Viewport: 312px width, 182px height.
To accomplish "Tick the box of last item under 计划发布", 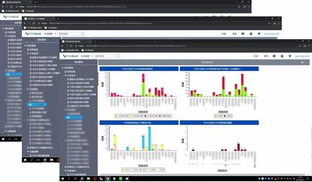I will [x=68, y=106].
